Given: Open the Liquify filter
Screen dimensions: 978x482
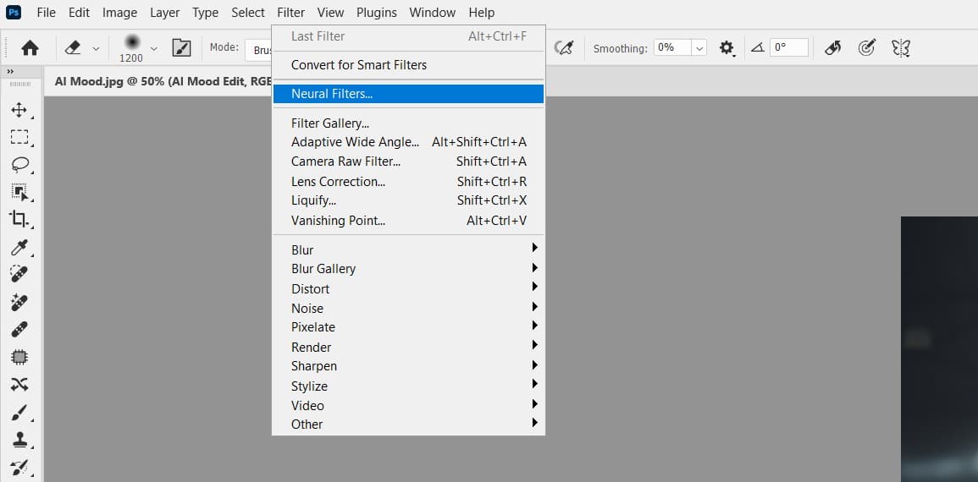Looking at the screenshot, I should (408, 200).
